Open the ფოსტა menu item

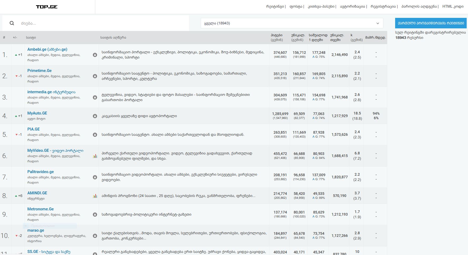[296, 7]
